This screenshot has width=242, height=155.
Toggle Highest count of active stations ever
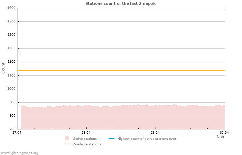[x=147, y=139]
